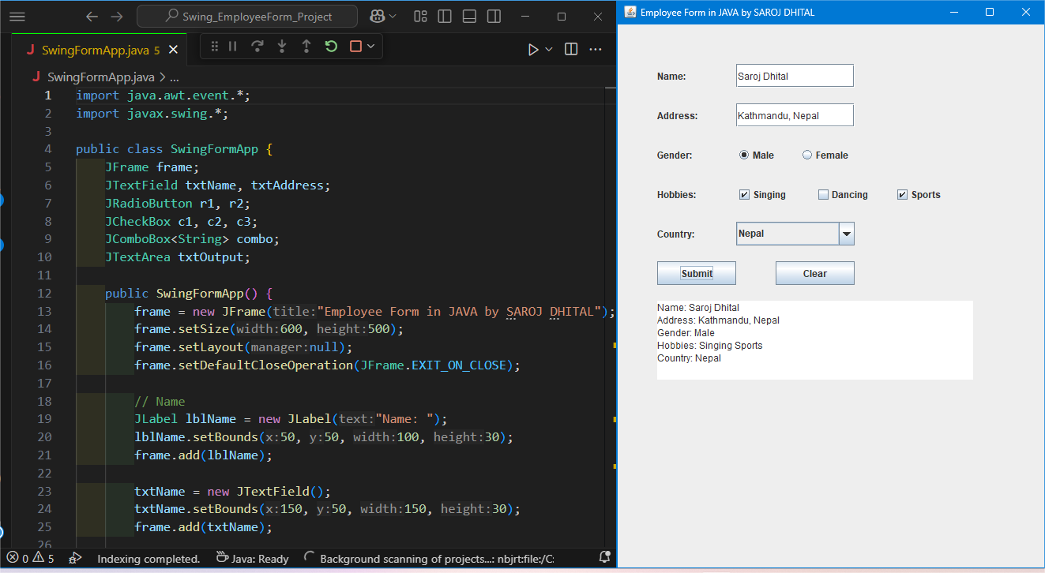Click SwingFormApp.java in the breadcrumb
The height and width of the screenshot is (573, 1045).
tap(100, 77)
